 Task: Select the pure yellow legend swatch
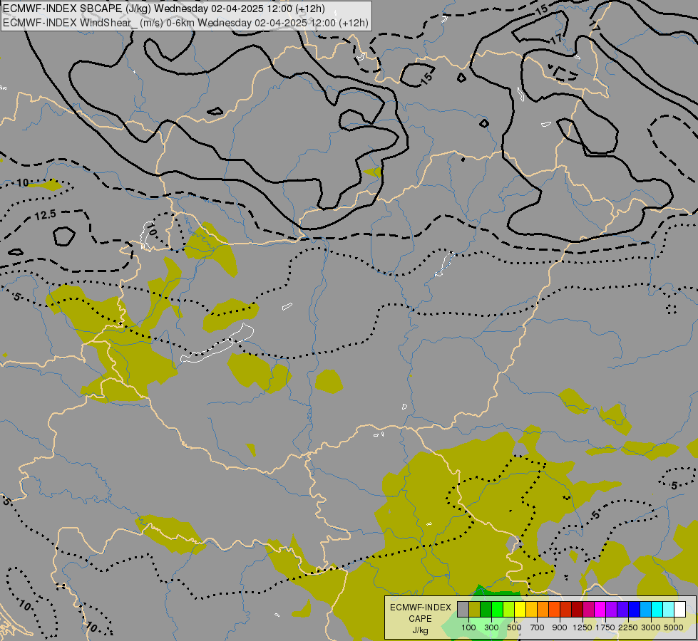click(520, 609)
